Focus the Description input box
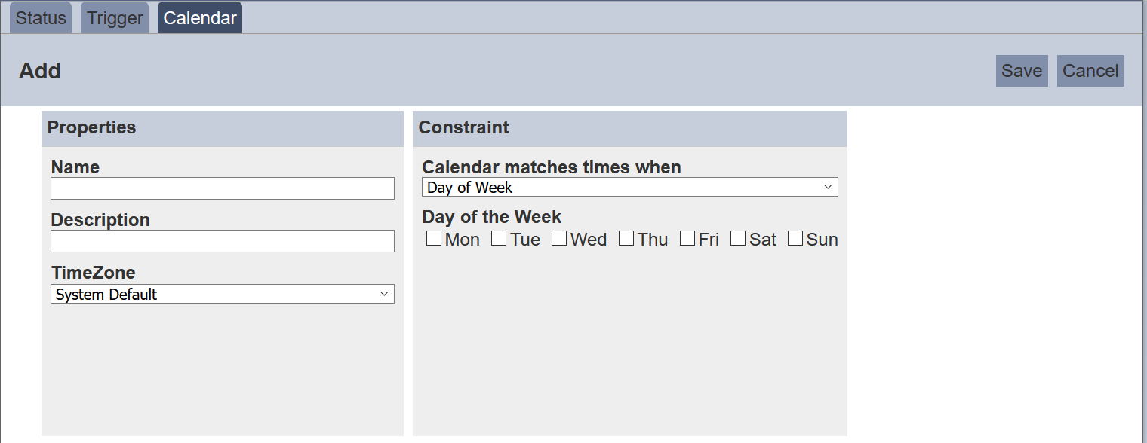Screen dimensions: 1147x443 click(223, 241)
